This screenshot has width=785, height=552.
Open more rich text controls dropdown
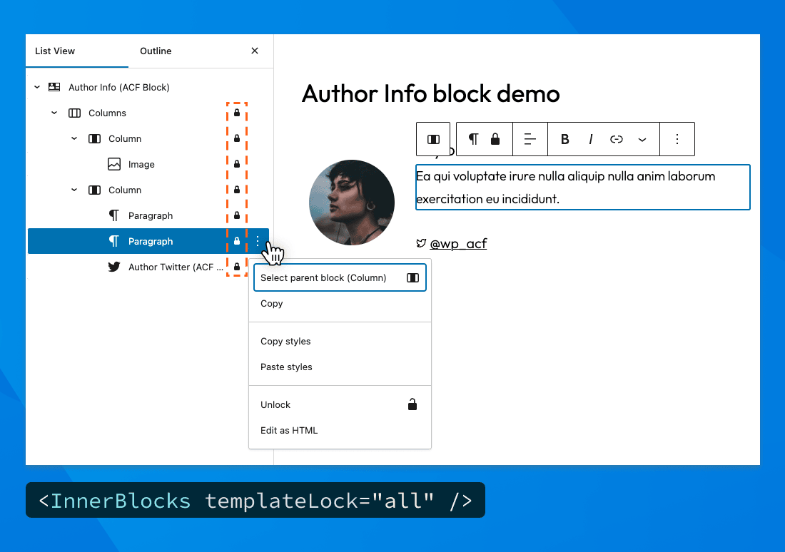[642, 139]
